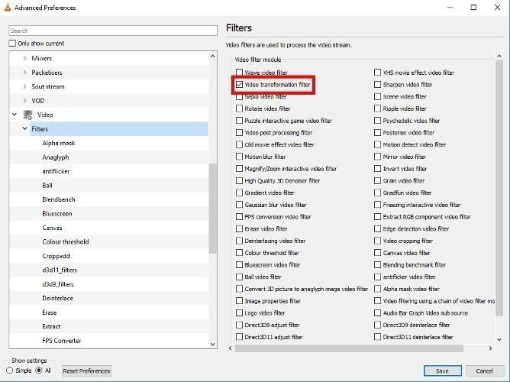The image size is (510, 382).
Task: Select the Croppadd tree item
Action: point(56,256)
